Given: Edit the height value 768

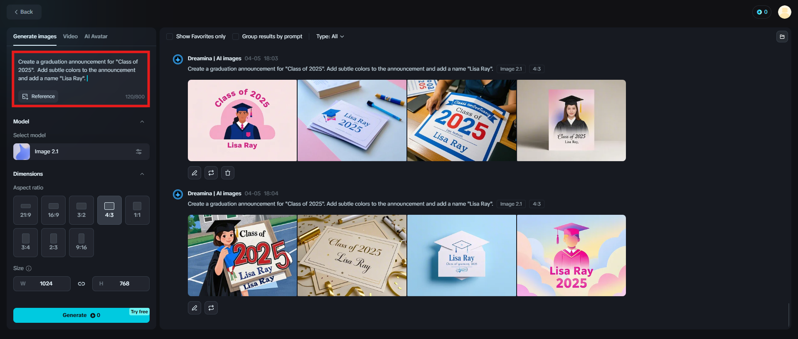Looking at the screenshot, I should 121,284.
